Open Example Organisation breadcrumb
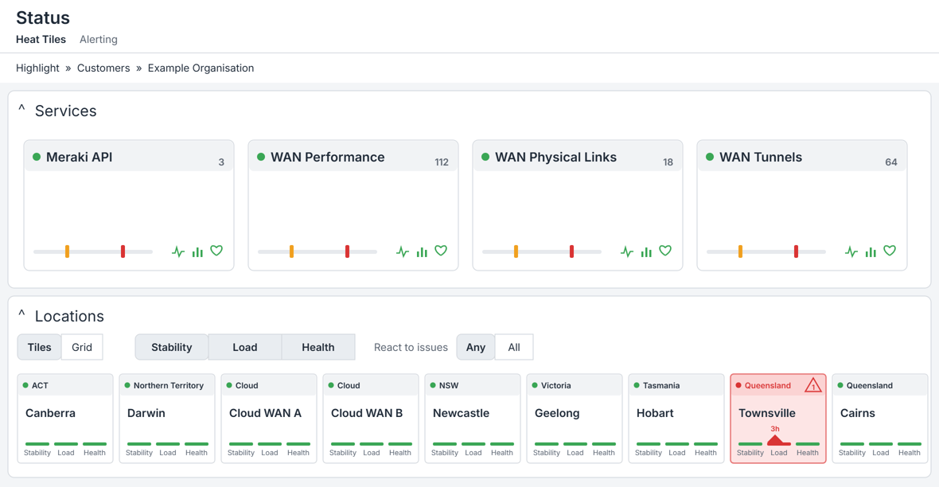 [201, 68]
